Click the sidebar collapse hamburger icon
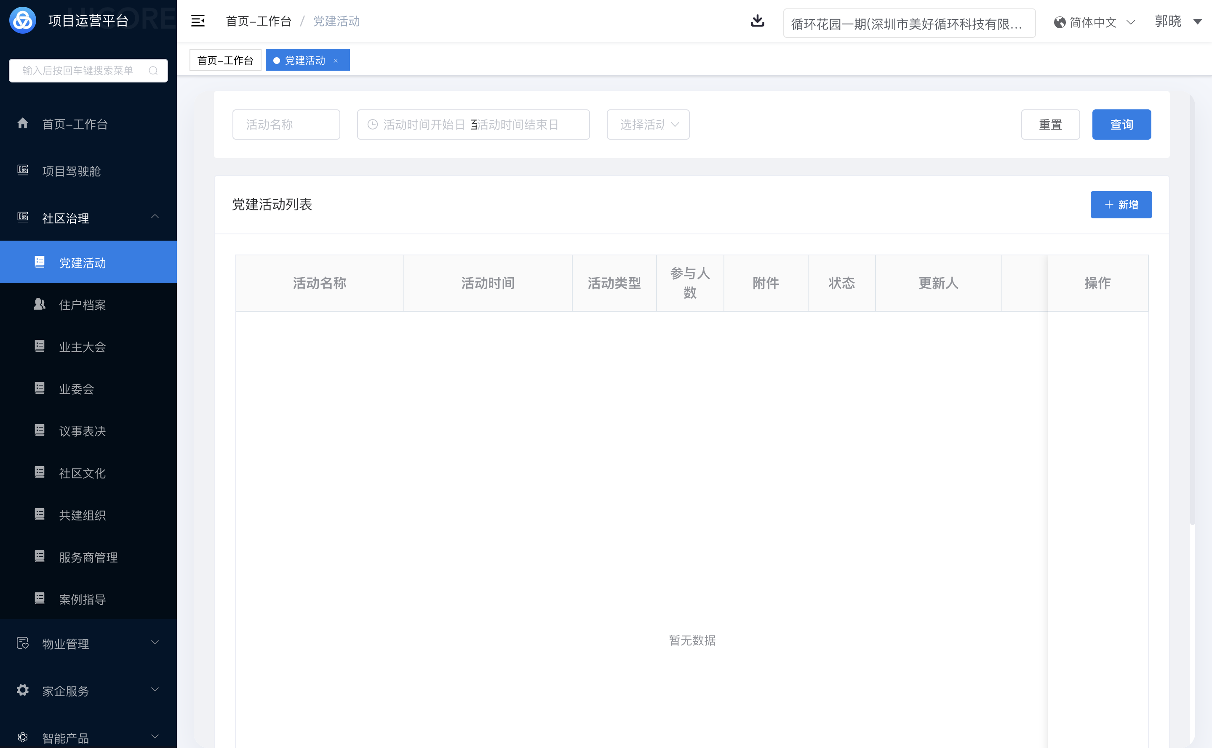The image size is (1212, 748). (198, 21)
